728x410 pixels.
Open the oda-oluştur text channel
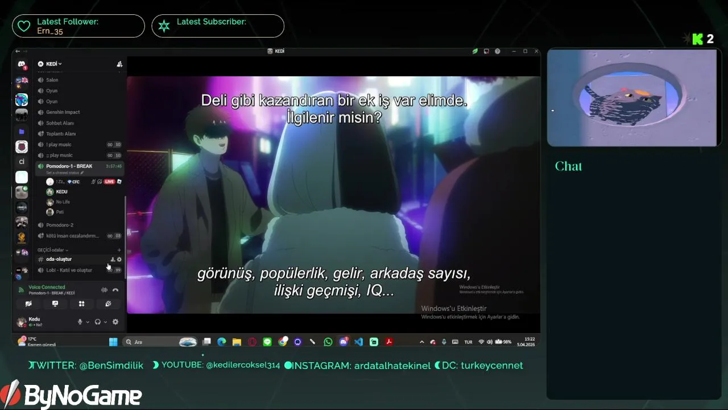click(x=79, y=259)
